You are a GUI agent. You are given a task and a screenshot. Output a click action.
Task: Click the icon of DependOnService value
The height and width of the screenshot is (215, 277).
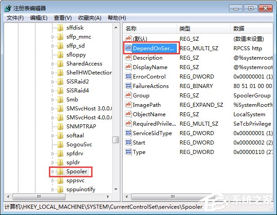128,48
